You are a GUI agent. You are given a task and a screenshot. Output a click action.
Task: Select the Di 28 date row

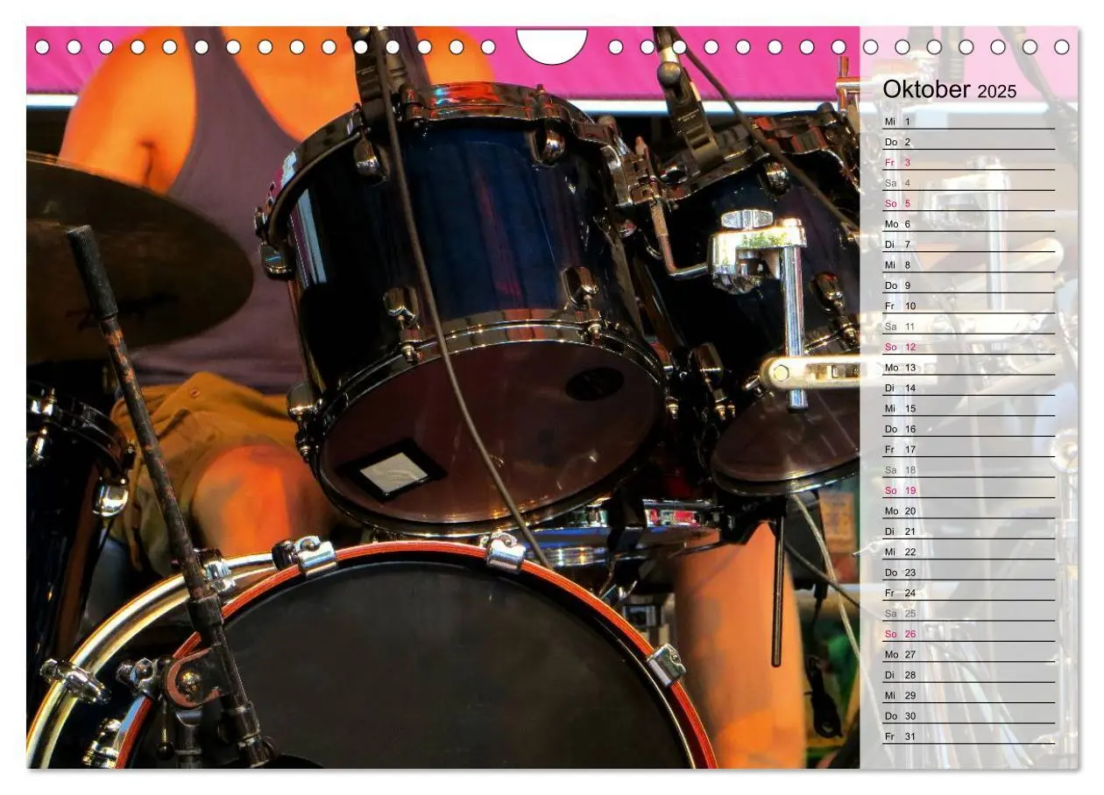(968, 674)
